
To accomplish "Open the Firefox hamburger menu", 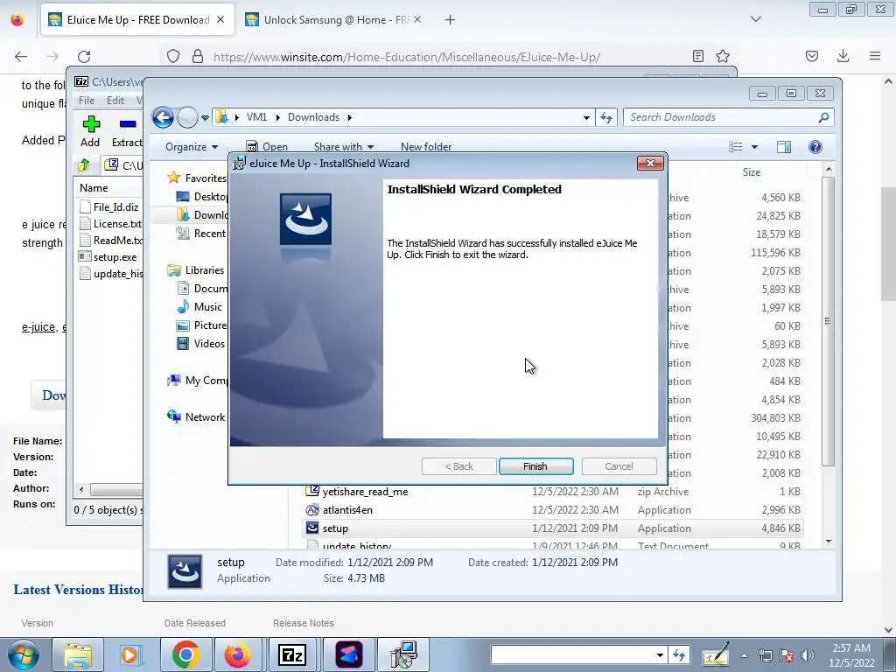I will pyautogui.click(x=875, y=56).
